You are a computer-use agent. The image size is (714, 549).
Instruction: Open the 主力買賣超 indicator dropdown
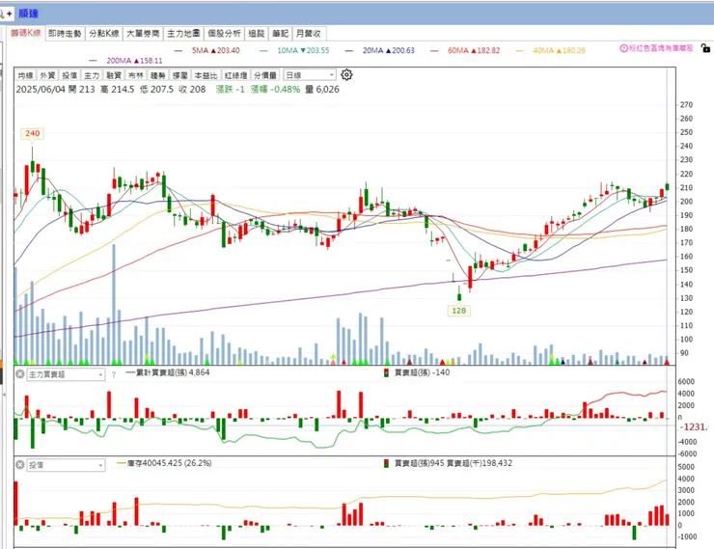point(66,374)
